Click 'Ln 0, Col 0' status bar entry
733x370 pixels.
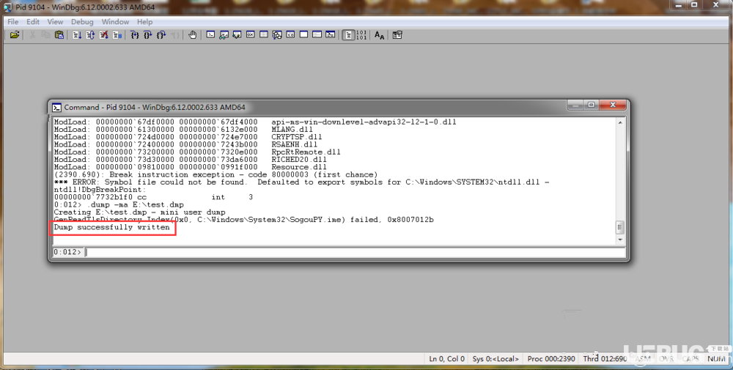point(447,359)
